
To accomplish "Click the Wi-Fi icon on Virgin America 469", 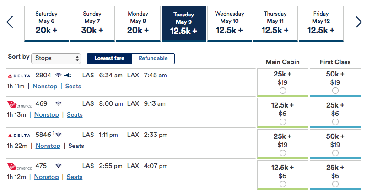I will [59, 104].
